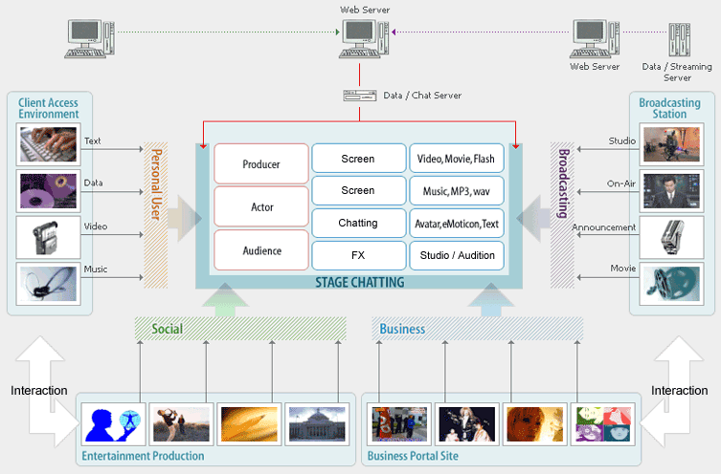Click the Music label near headphones
The height and width of the screenshot is (474, 721).
[x=96, y=269]
